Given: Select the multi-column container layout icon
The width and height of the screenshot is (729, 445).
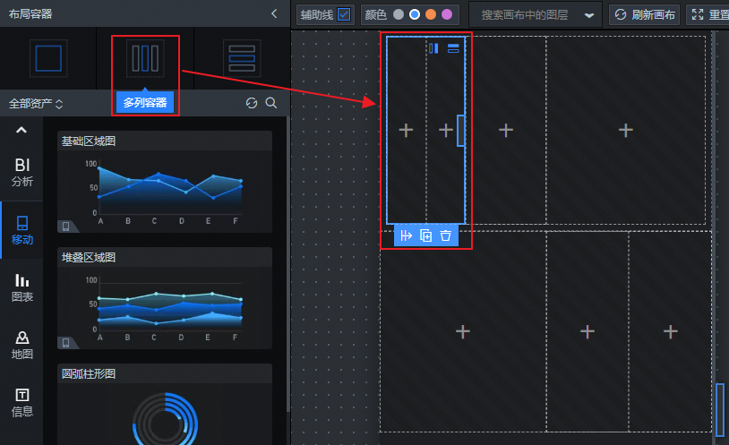Looking at the screenshot, I should 145,58.
